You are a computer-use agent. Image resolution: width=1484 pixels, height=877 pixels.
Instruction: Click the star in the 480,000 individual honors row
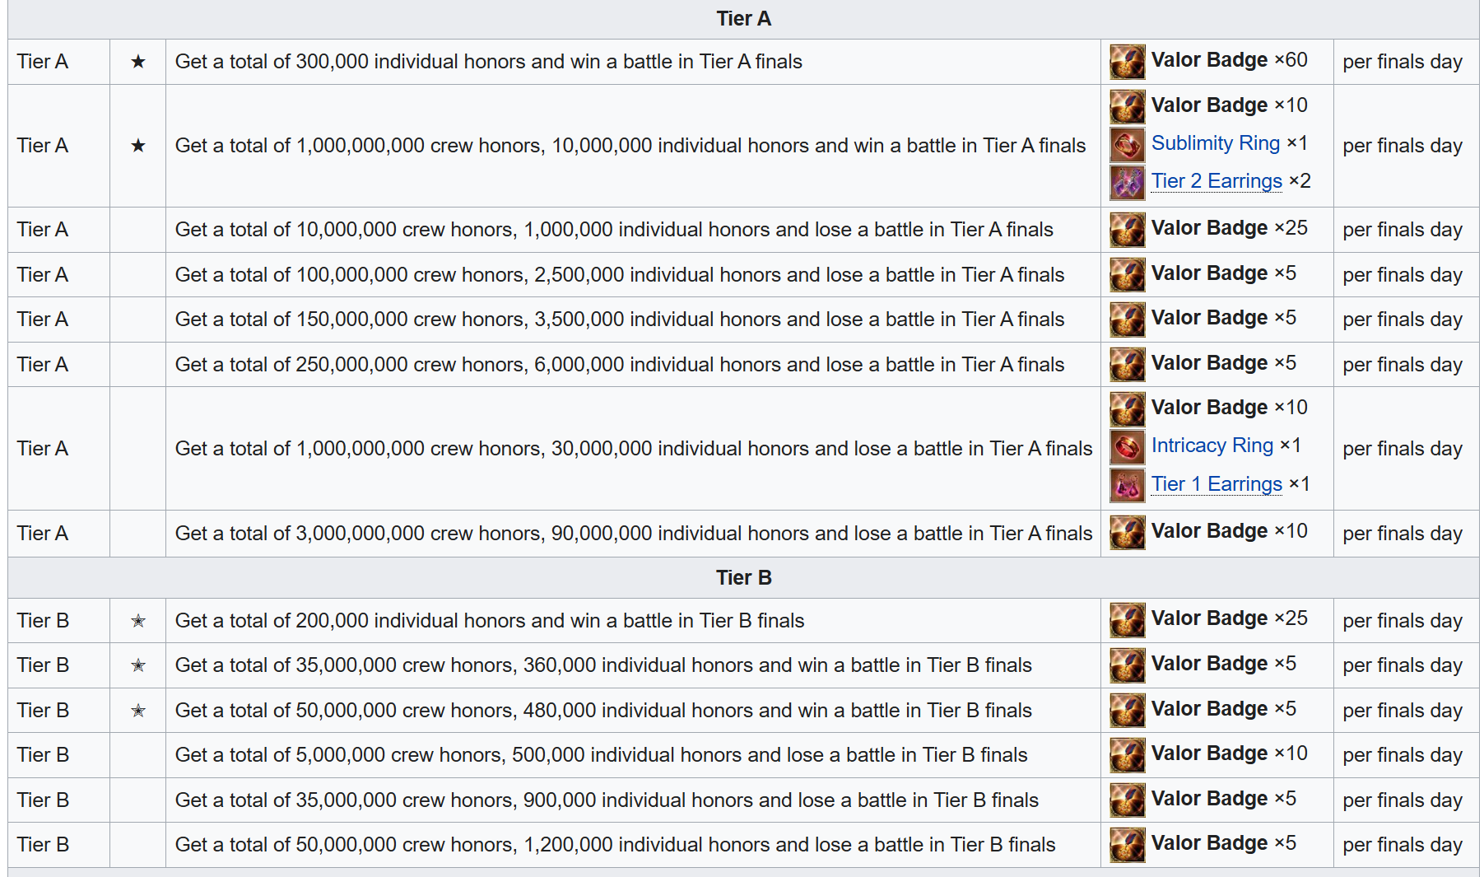click(138, 711)
